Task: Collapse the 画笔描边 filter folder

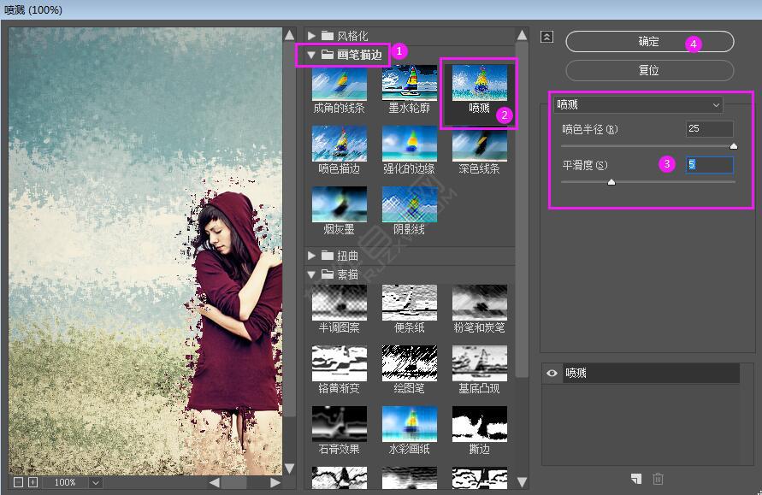Action: click(312, 55)
